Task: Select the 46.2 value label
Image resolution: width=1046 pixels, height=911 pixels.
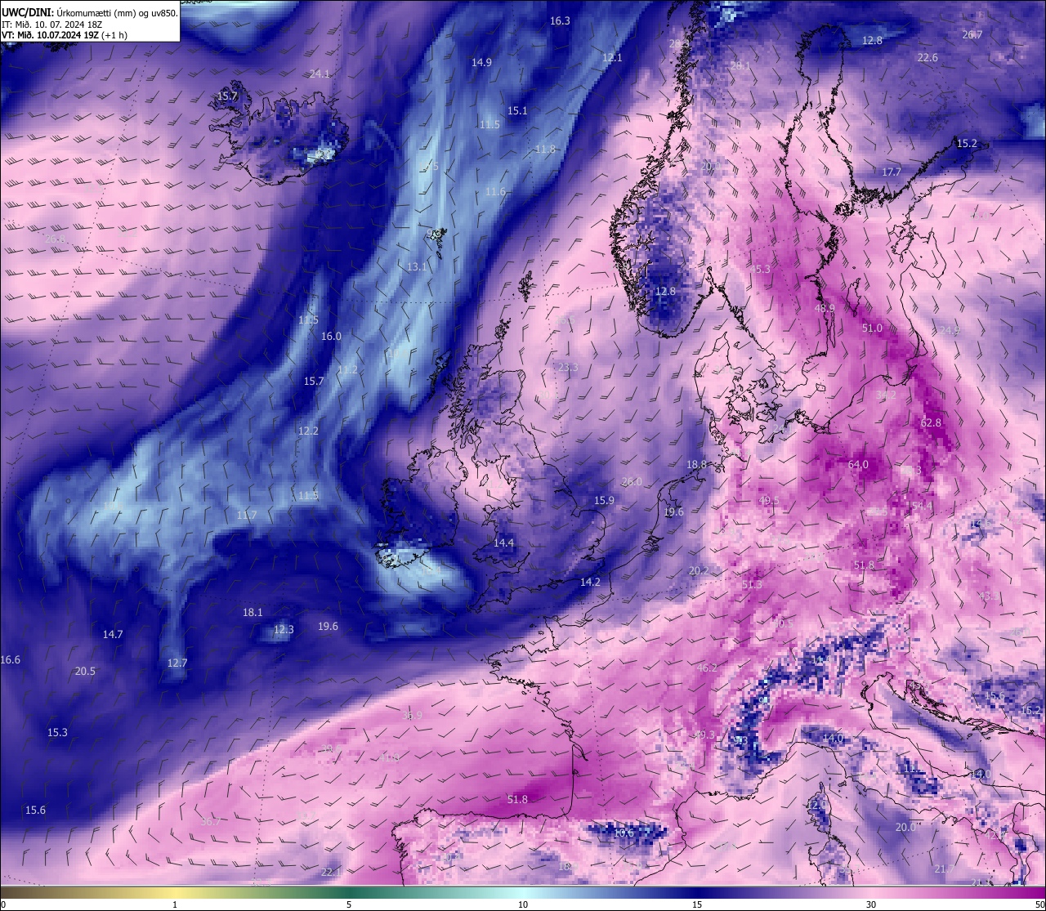Action: pyautogui.click(x=707, y=668)
